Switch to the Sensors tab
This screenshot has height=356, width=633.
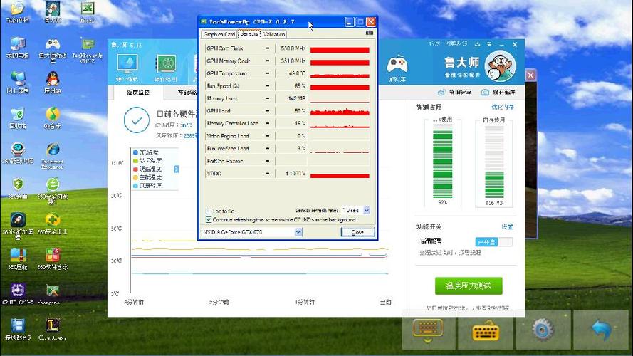(x=249, y=34)
